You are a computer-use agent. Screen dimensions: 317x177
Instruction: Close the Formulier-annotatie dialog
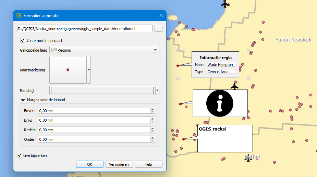(161, 15)
